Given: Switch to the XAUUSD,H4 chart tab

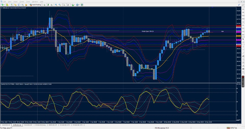Looking at the screenshot, I should tap(6, 125).
